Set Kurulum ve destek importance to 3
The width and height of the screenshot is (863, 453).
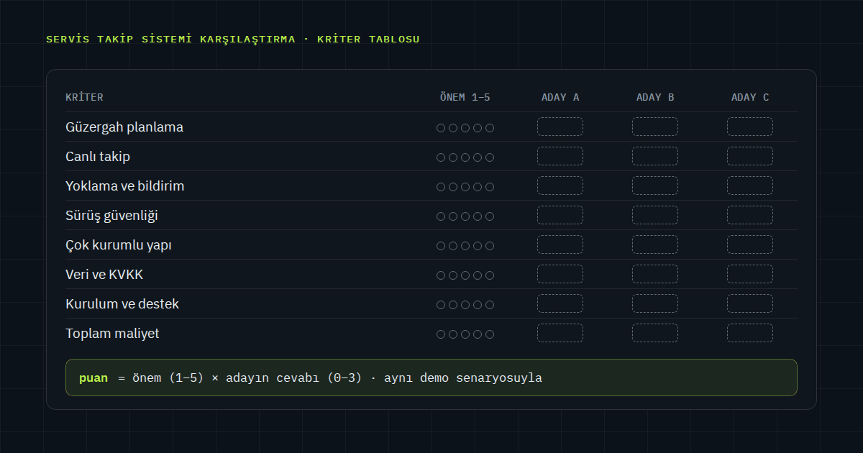point(465,305)
